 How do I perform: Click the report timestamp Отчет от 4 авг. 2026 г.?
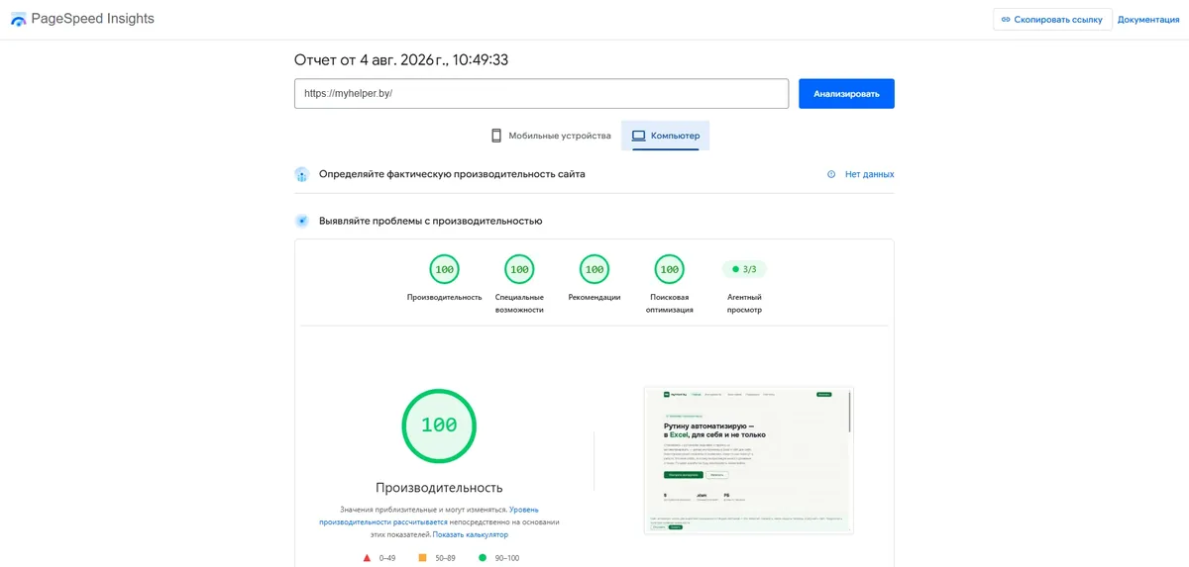point(401,60)
